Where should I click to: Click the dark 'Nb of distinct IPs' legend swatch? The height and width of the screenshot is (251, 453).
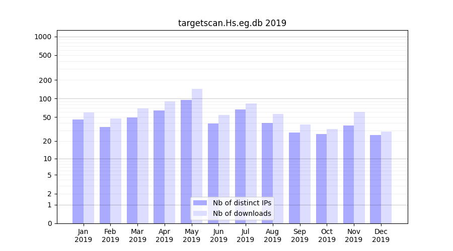(200, 203)
